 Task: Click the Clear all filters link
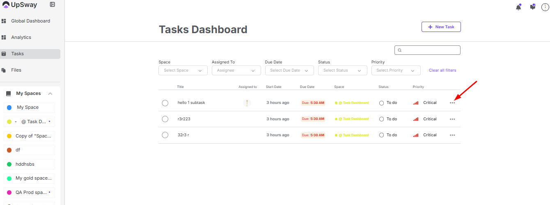pos(442,70)
